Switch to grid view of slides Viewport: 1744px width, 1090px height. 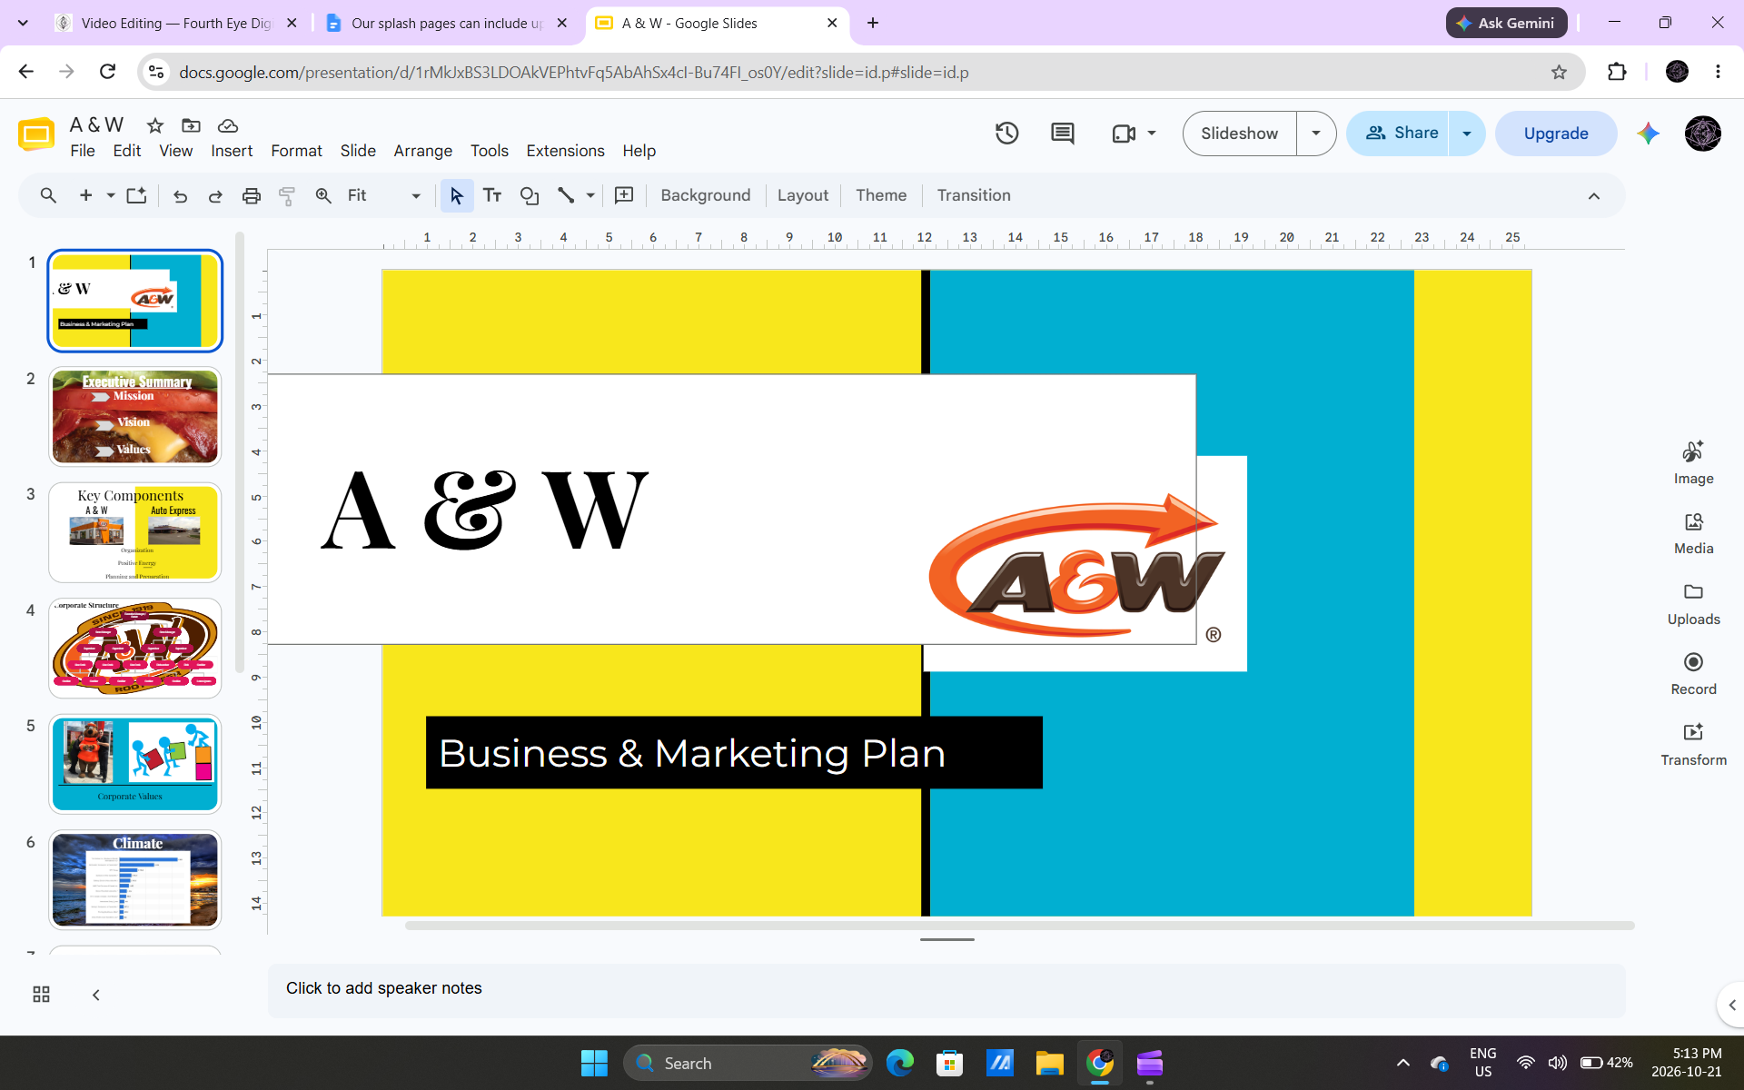[41, 995]
